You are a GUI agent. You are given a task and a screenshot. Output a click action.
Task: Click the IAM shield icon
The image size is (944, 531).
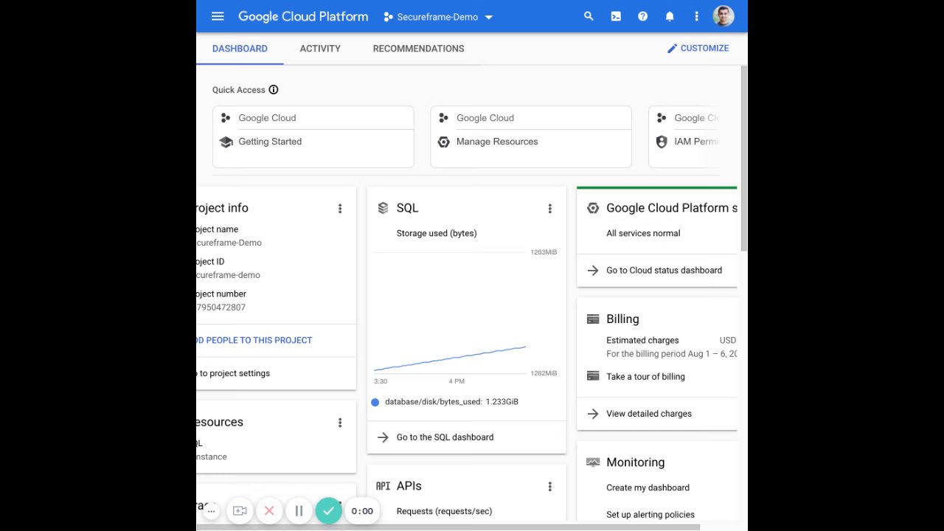pos(661,142)
